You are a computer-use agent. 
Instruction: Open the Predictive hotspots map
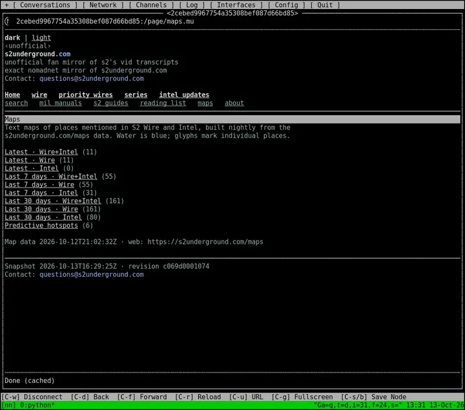click(41, 226)
